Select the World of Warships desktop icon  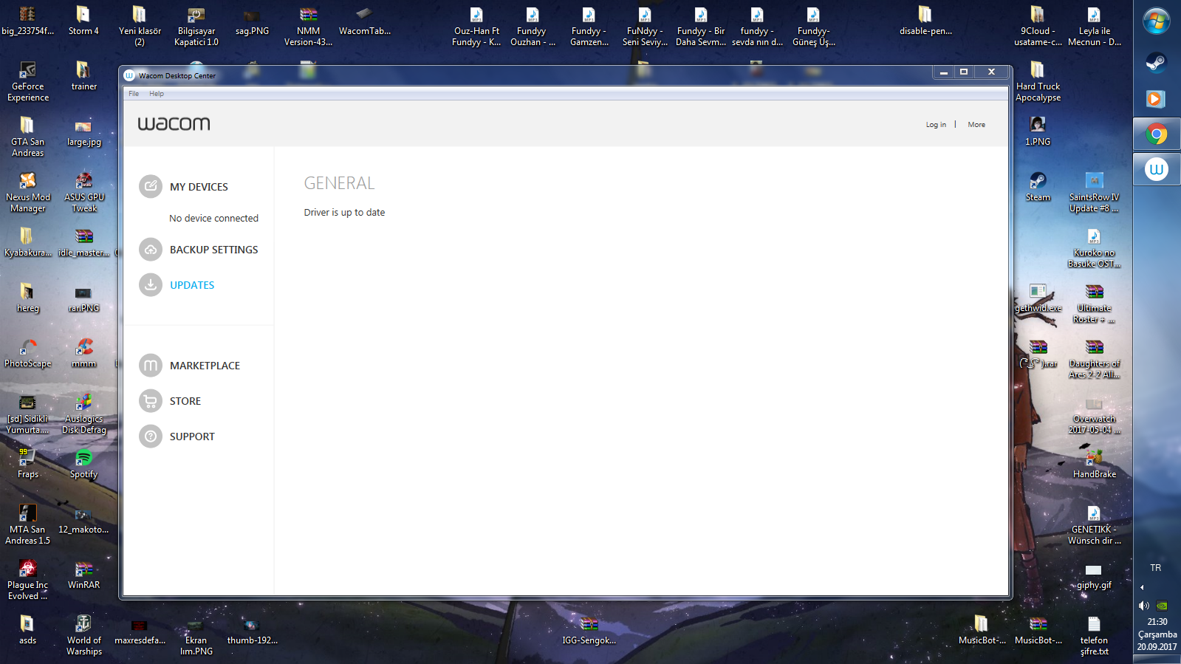(x=84, y=635)
